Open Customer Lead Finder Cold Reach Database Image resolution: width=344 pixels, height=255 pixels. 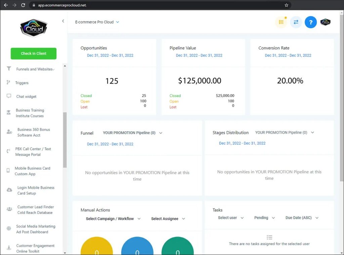(36, 210)
